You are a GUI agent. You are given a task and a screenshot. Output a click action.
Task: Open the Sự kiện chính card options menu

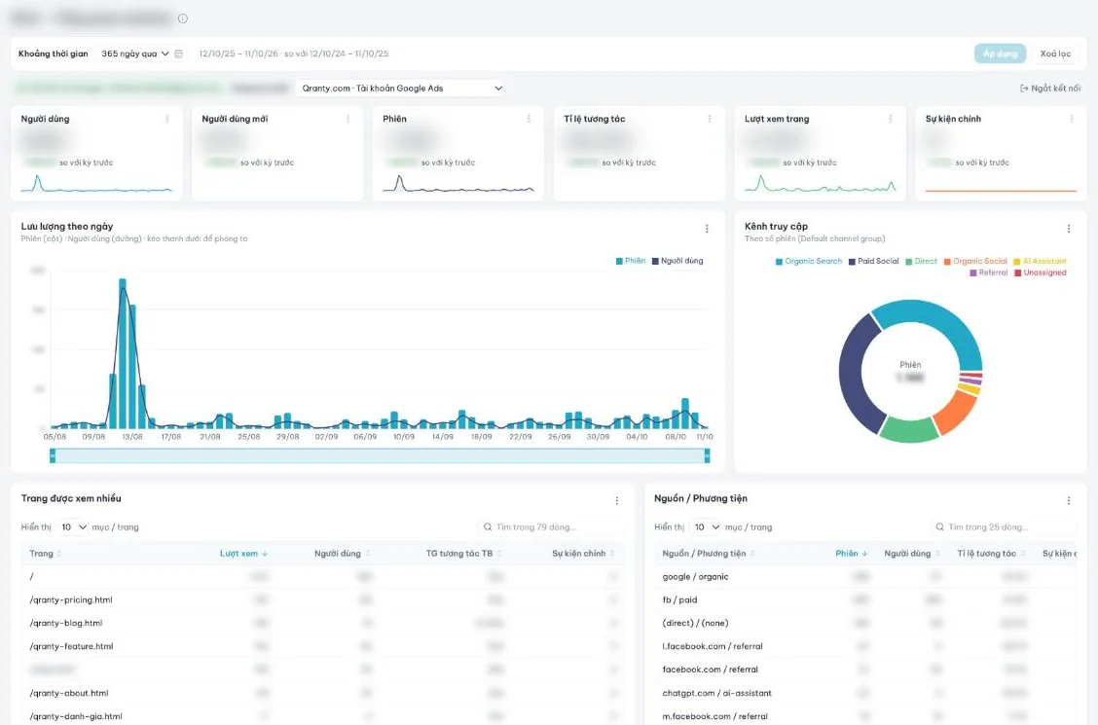pos(1071,119)
